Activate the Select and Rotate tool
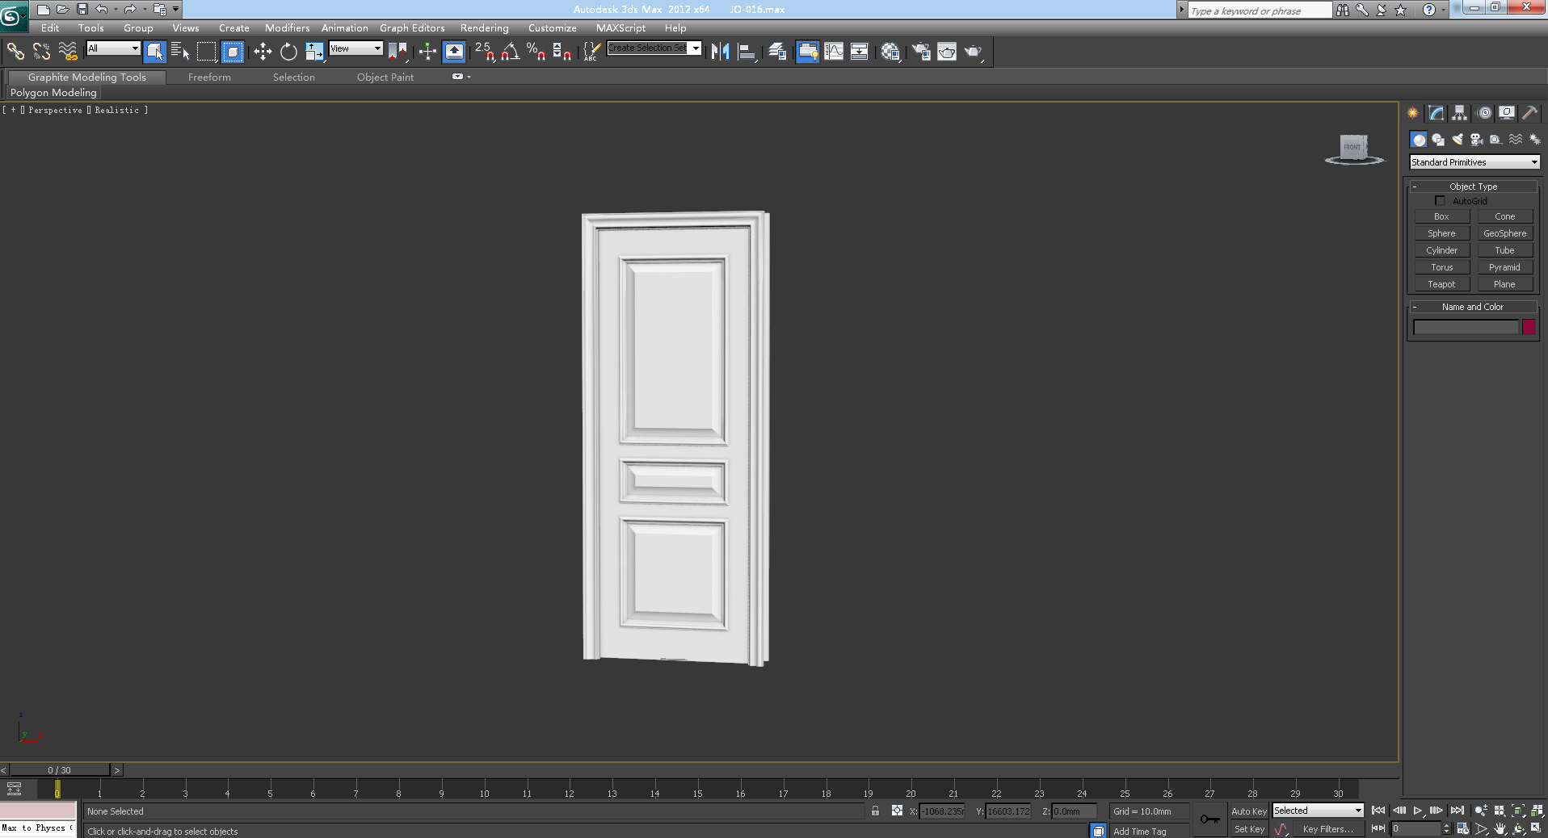The image size is (1548, 838). (x=288, y=52)
